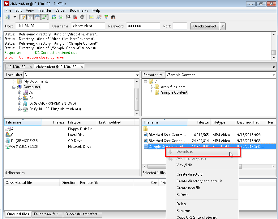Reconnect to the last server icon

click(x=82, y=17)
